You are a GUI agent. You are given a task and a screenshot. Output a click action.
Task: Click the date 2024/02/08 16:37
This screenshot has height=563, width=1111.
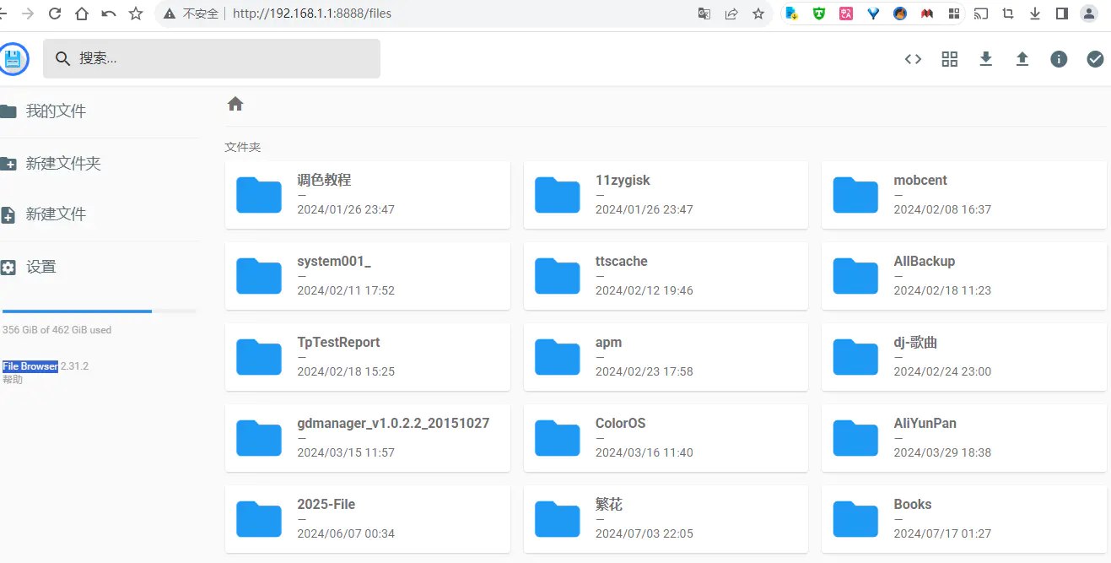click(942, 209)
